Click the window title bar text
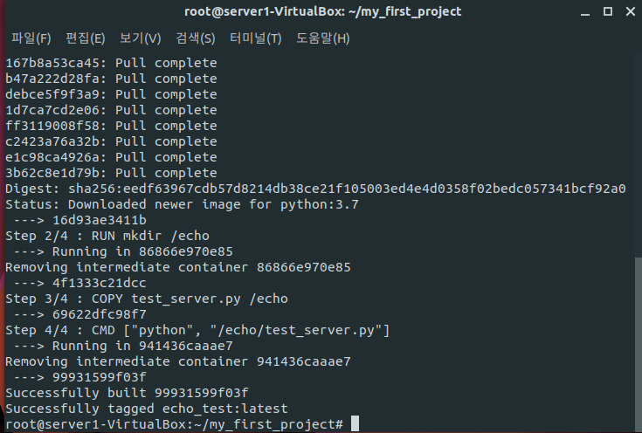 322,11
